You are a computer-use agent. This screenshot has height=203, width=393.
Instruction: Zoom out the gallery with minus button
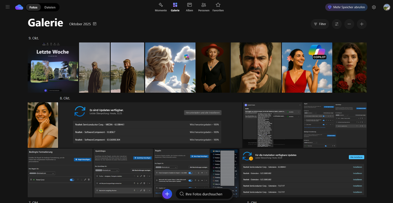pos(349,24)
